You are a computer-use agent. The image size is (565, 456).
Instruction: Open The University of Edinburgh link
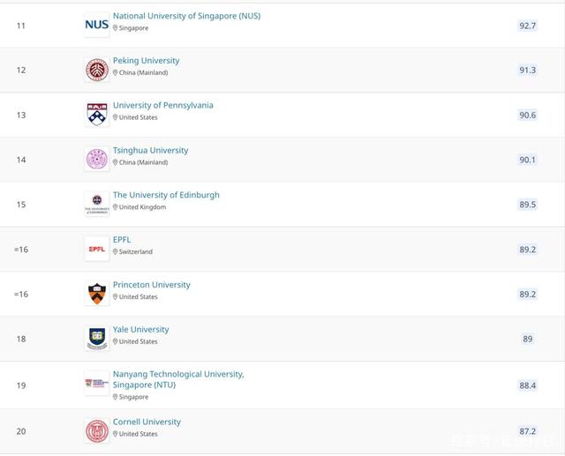point(166,195)
